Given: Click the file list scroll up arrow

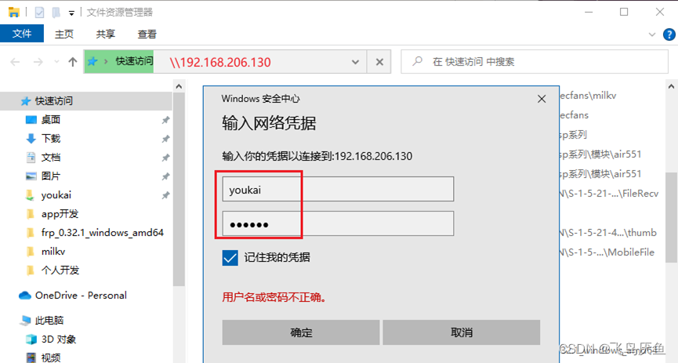Looking at the screenshot, I should point(672,86).
